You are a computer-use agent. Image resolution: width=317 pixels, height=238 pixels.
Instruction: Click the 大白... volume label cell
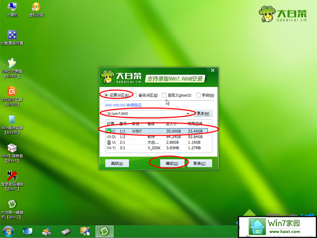(153, 142)
